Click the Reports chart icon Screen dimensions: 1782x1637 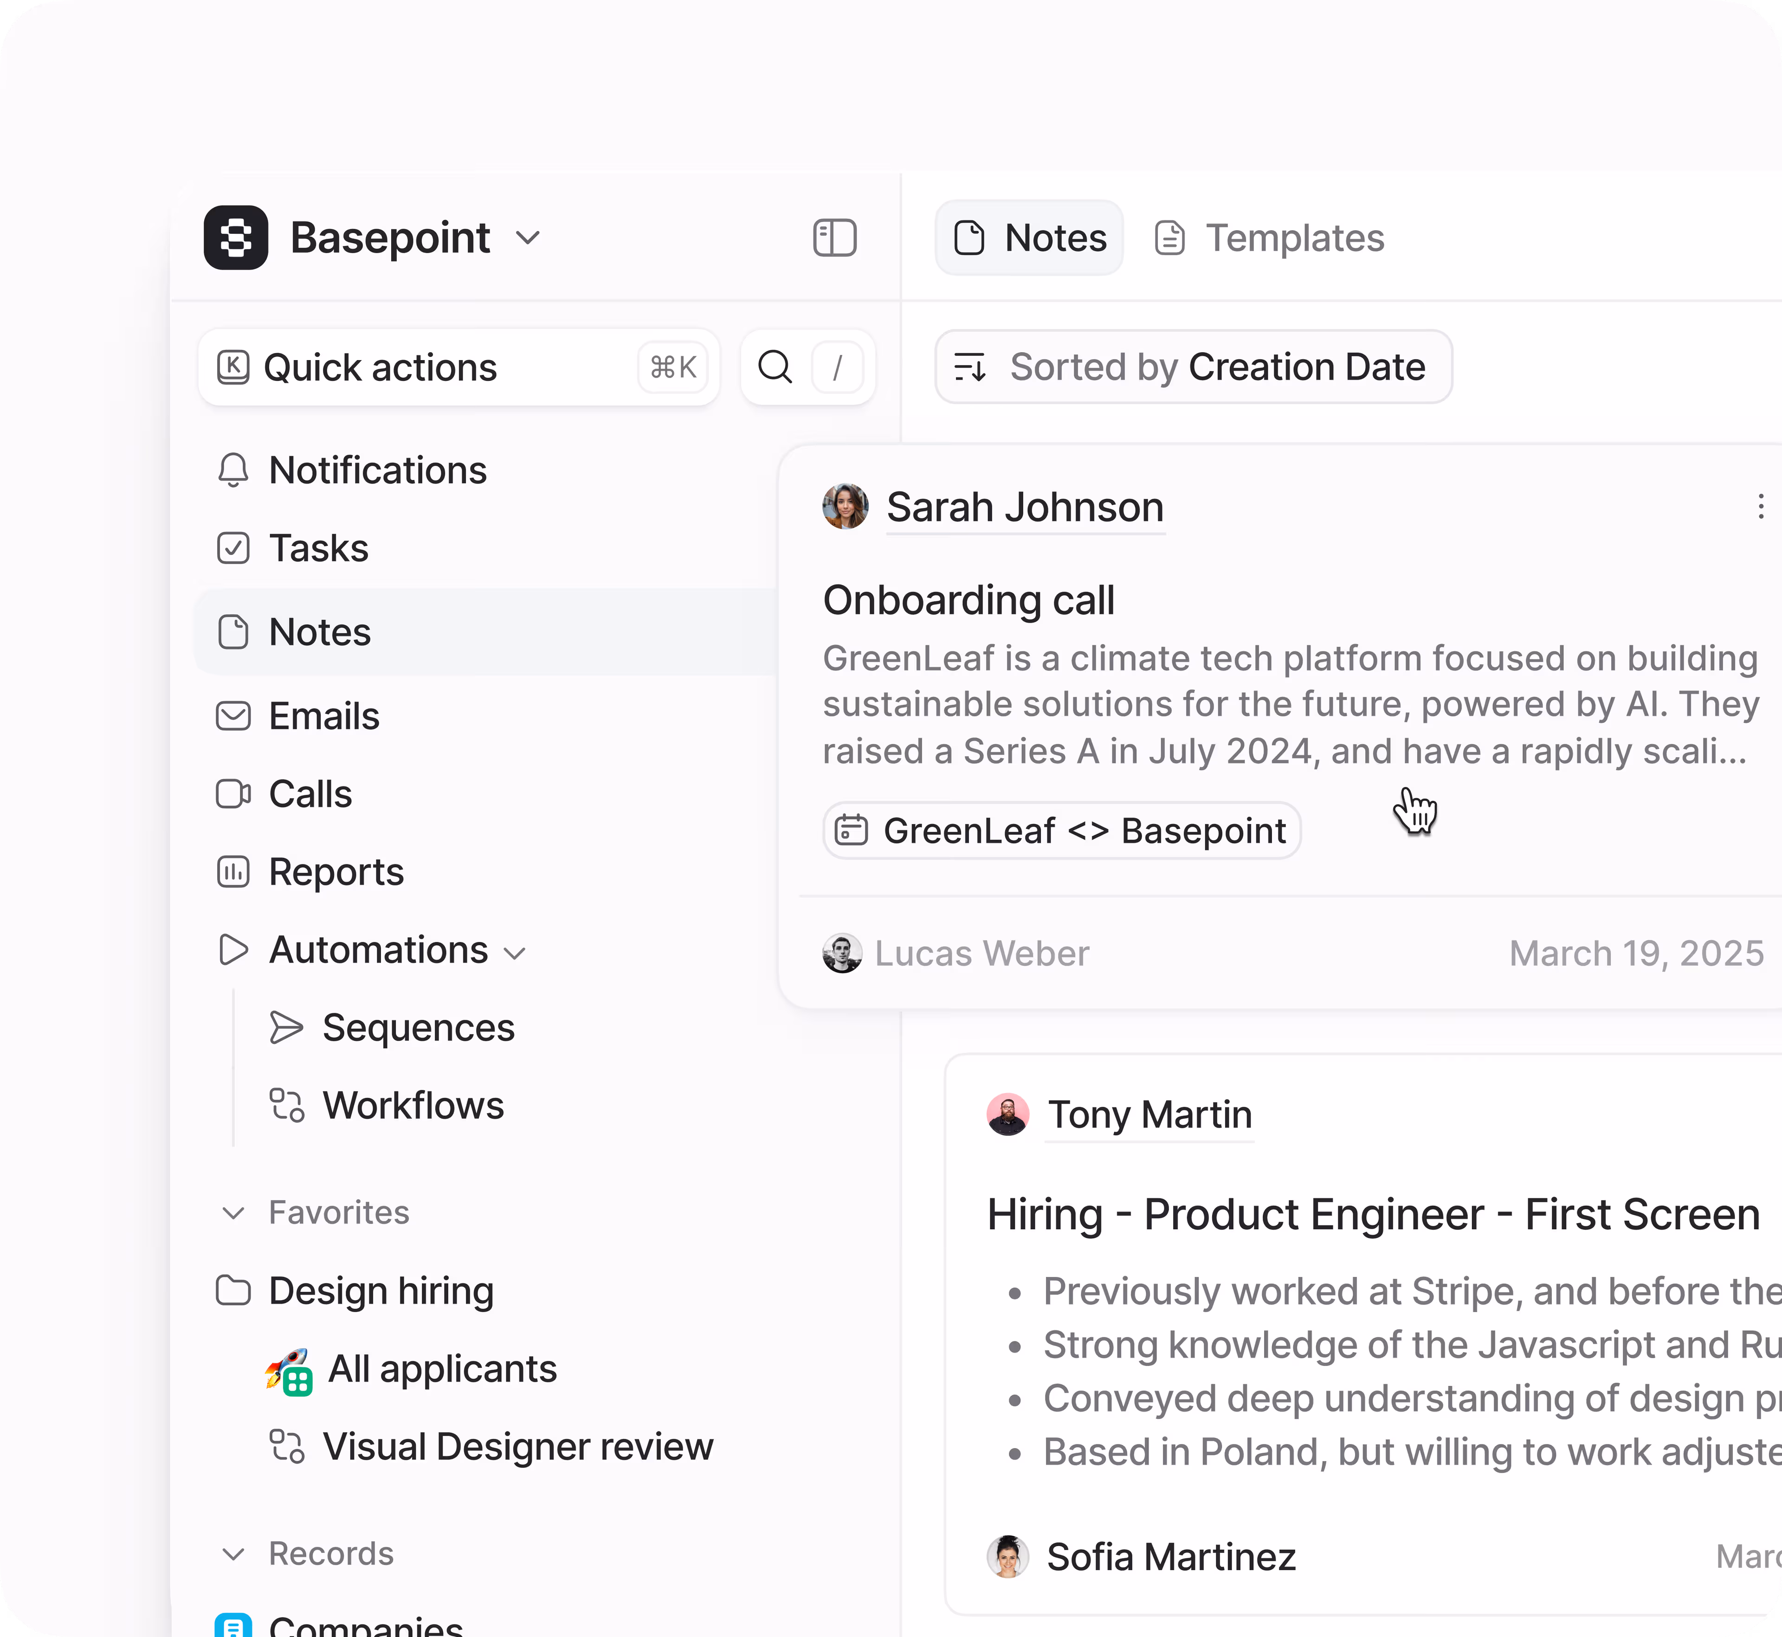(x=233, y=872)
